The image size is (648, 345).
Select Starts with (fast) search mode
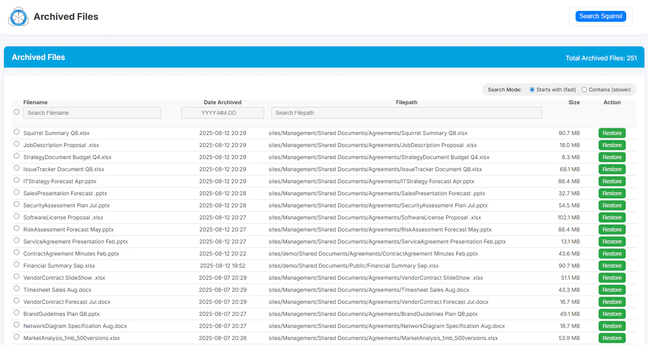pos(532,90)
